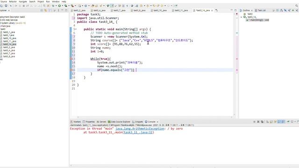Open the Search menu
Screen dimensions: 299x168
coord(32,1)
